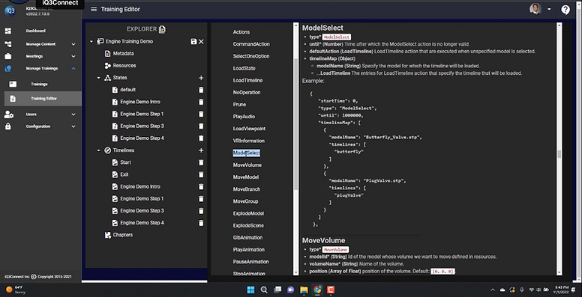Delete Engine Demo Step 1 timeline
The height and width of the screenshot is (297, 582).
[201, 199]
